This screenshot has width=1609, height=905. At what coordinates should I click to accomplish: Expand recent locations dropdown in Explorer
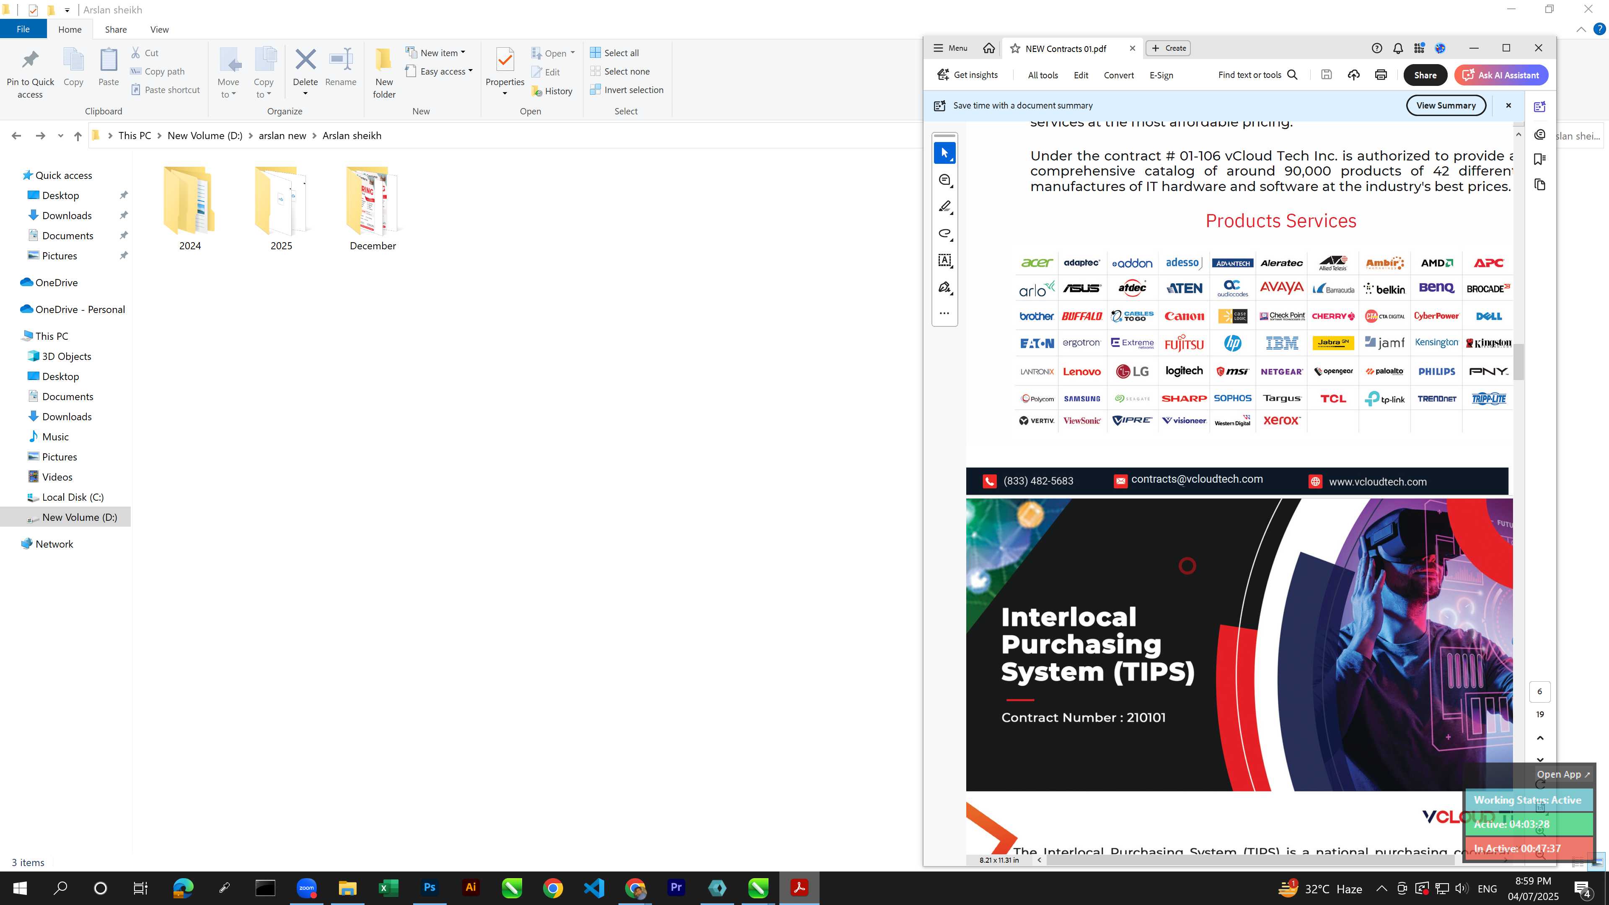tap(60, 135)
